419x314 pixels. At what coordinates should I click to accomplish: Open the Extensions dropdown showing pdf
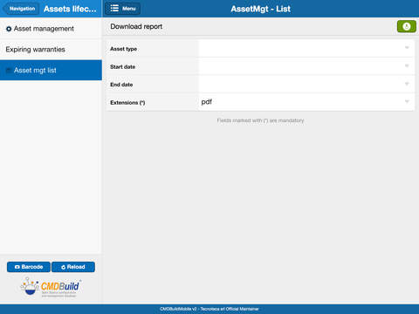click(306, 102)
